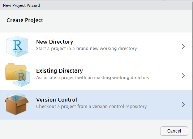Click the R peeking out of the cardboard box
This screenshot has height=139, width=193.
16,98
